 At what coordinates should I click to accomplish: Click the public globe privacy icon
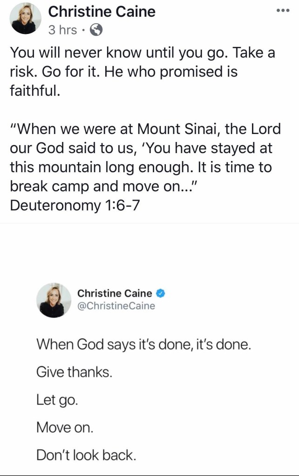click(96, 30)
